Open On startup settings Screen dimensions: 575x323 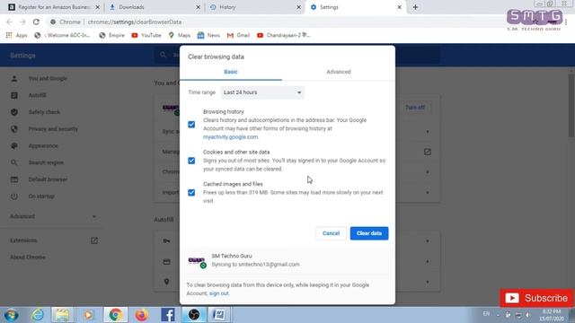41,196
